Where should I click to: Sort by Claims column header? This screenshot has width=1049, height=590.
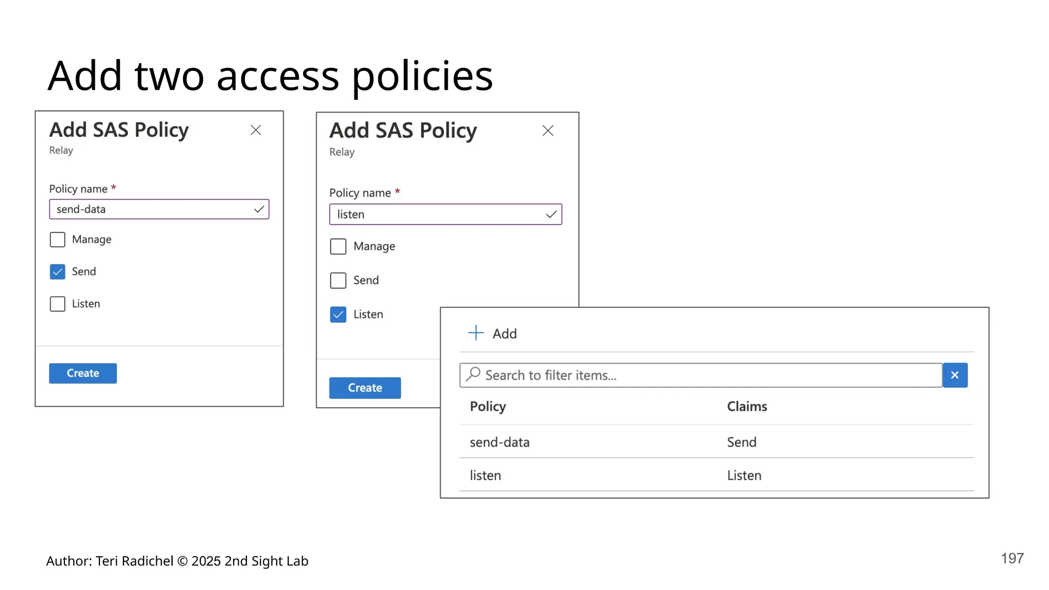click(747, 406)
